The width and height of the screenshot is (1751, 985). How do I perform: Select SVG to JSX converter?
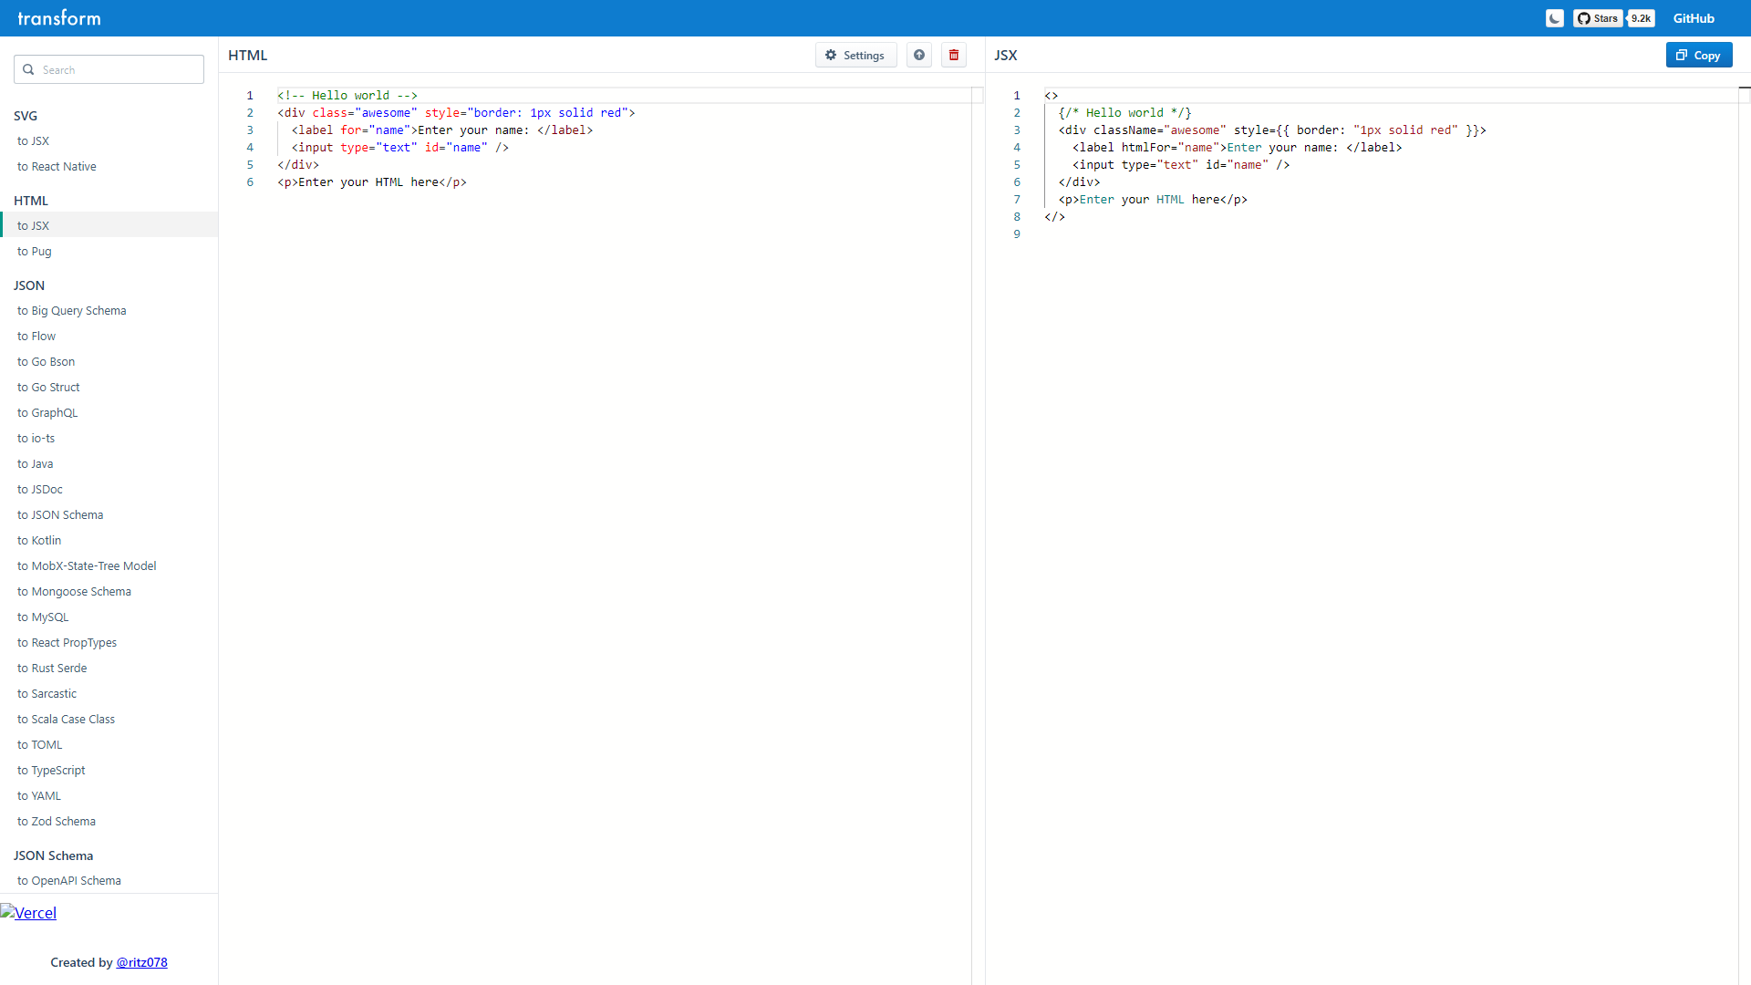pos(109,140)
